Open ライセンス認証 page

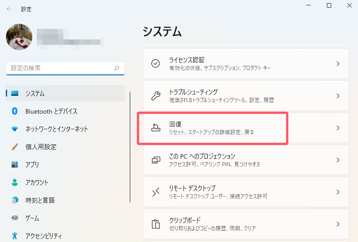pos(246,64)
